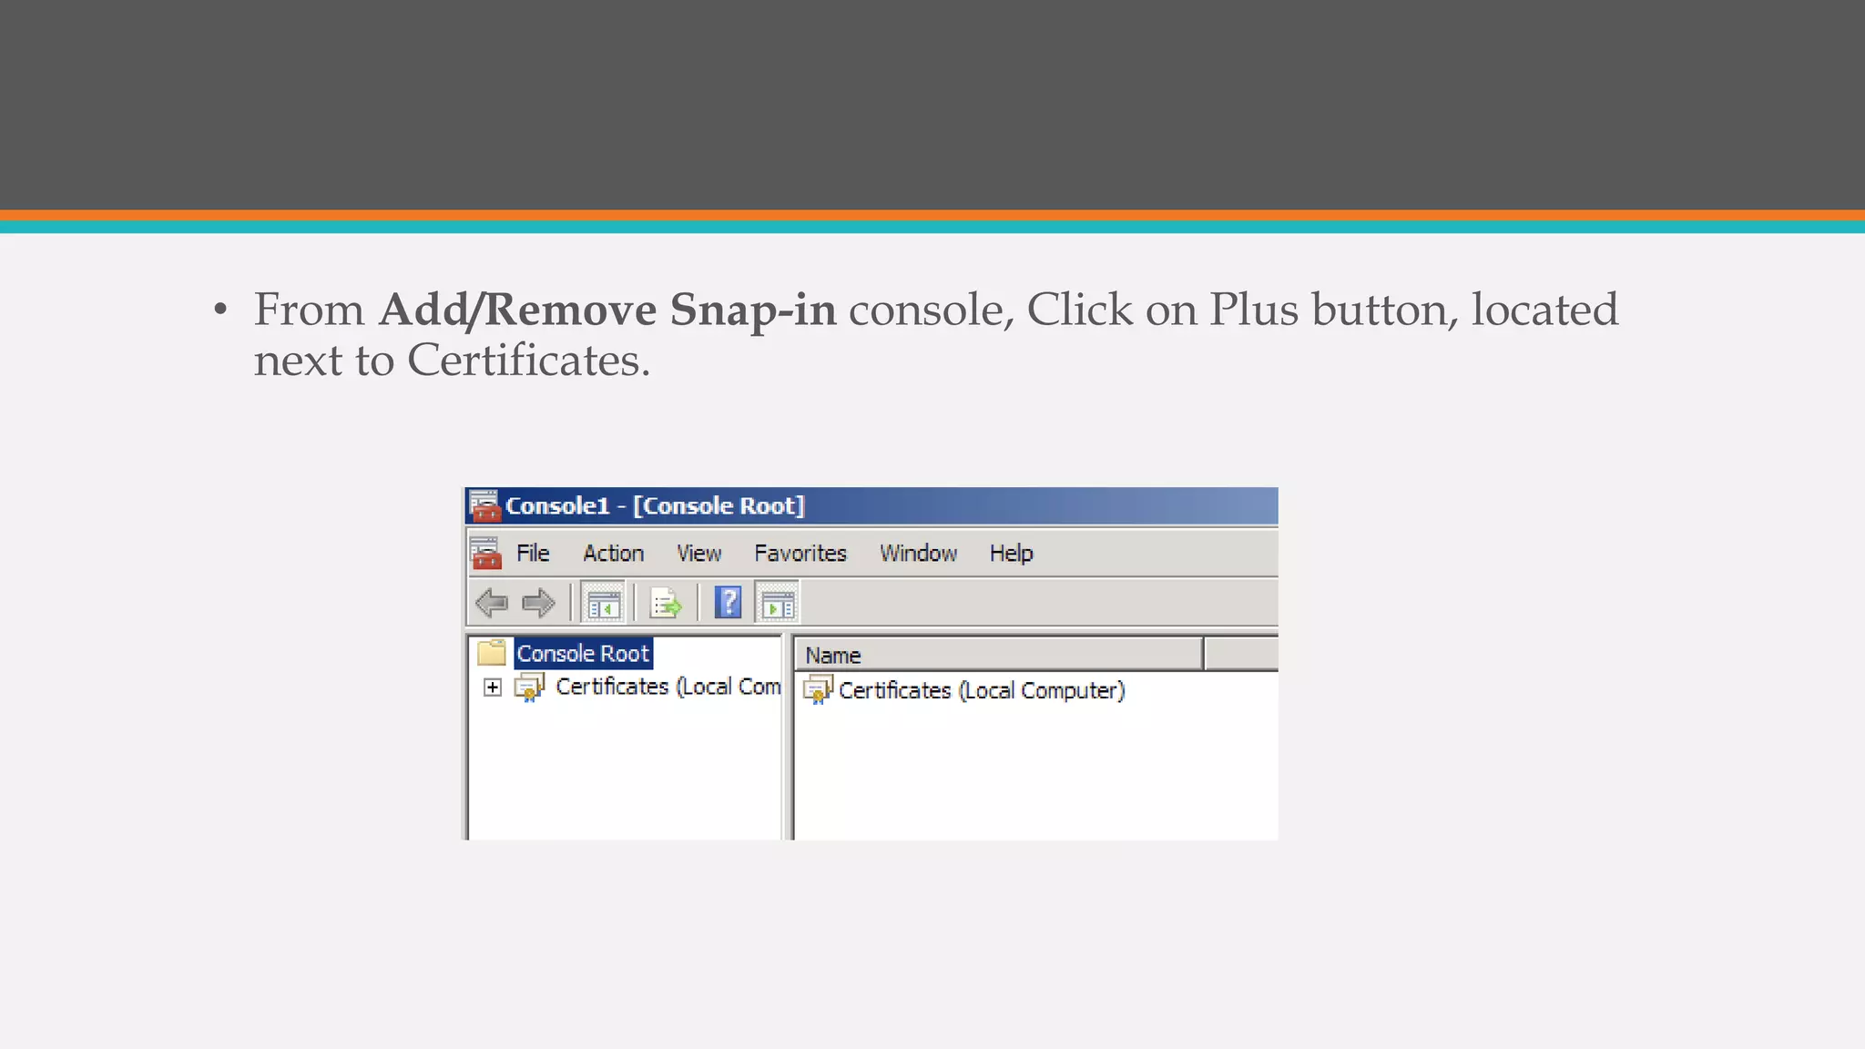1865x1049 pixels.
Task: Click the Back arrow toolbar button
Action: (x=492, y=603)
